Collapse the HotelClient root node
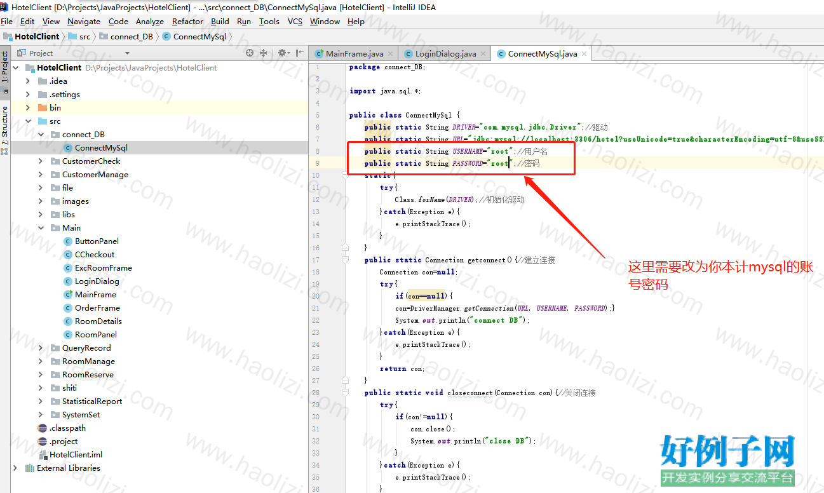Screen dimensions: 824x493 click(x=16, y=67)
